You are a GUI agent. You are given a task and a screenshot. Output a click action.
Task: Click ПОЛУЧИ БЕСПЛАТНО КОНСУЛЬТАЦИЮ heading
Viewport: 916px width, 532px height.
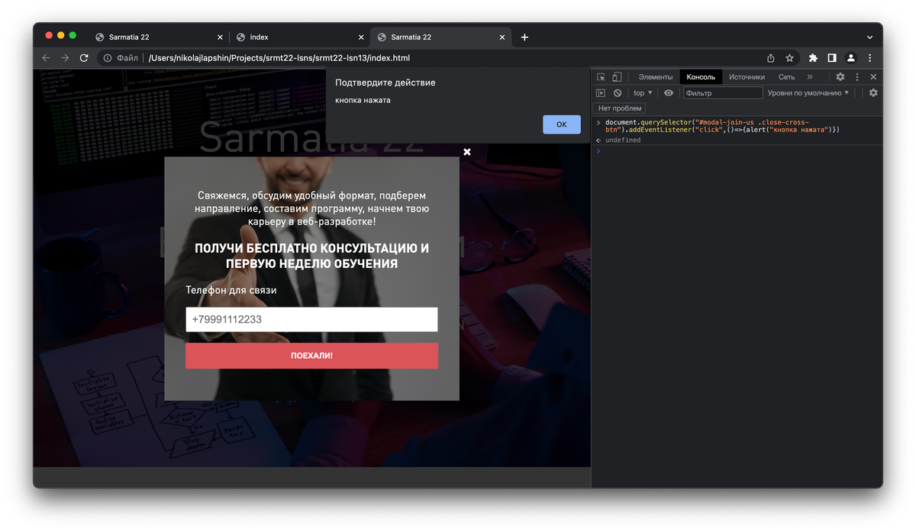tap(311, 256)
